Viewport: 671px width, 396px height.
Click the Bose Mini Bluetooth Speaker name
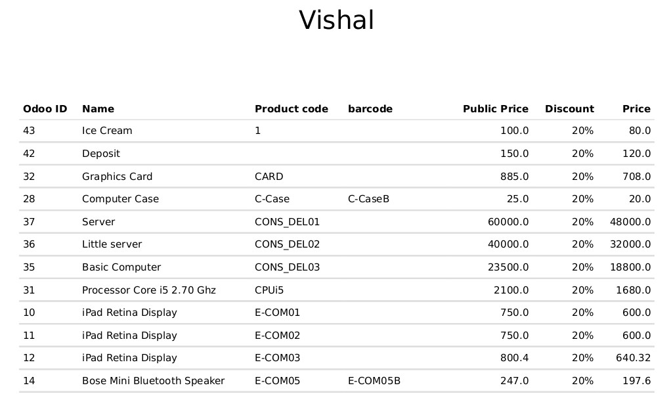coord(153,381)
